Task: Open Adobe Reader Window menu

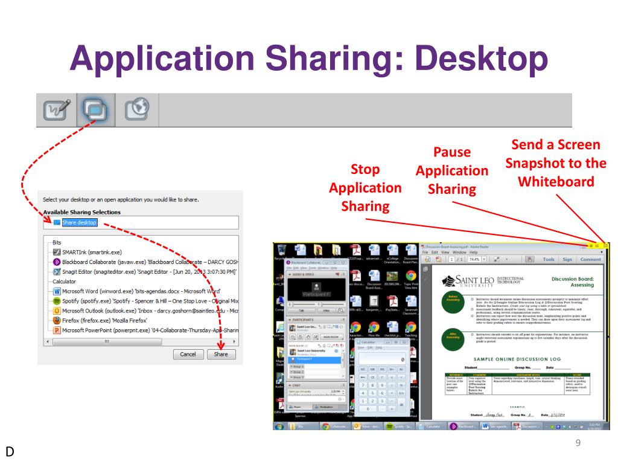Action: 459,252
